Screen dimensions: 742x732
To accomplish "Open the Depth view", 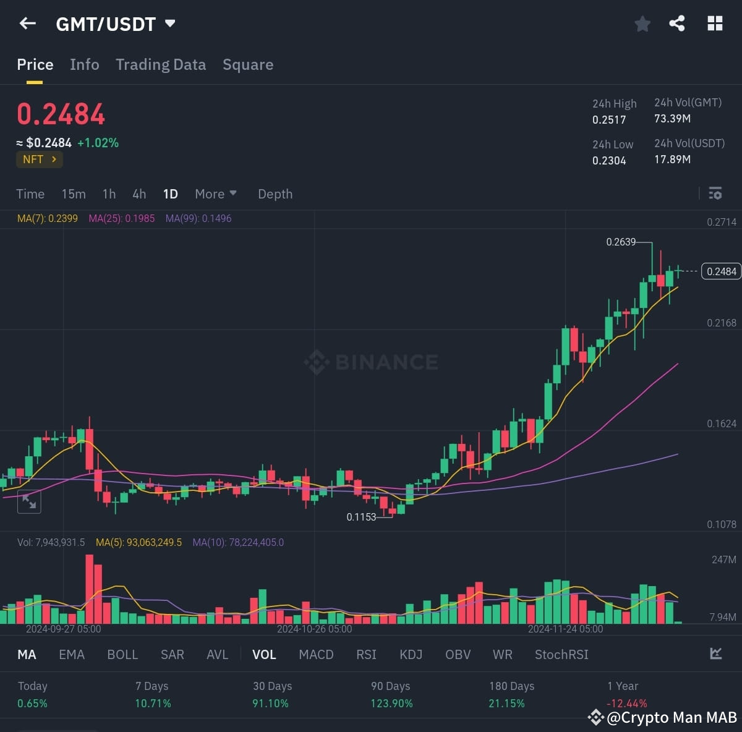I will click(x=275, y=194).
